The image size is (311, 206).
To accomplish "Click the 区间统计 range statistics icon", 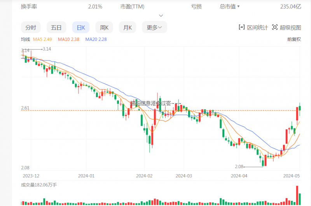I will pos(241,27).
